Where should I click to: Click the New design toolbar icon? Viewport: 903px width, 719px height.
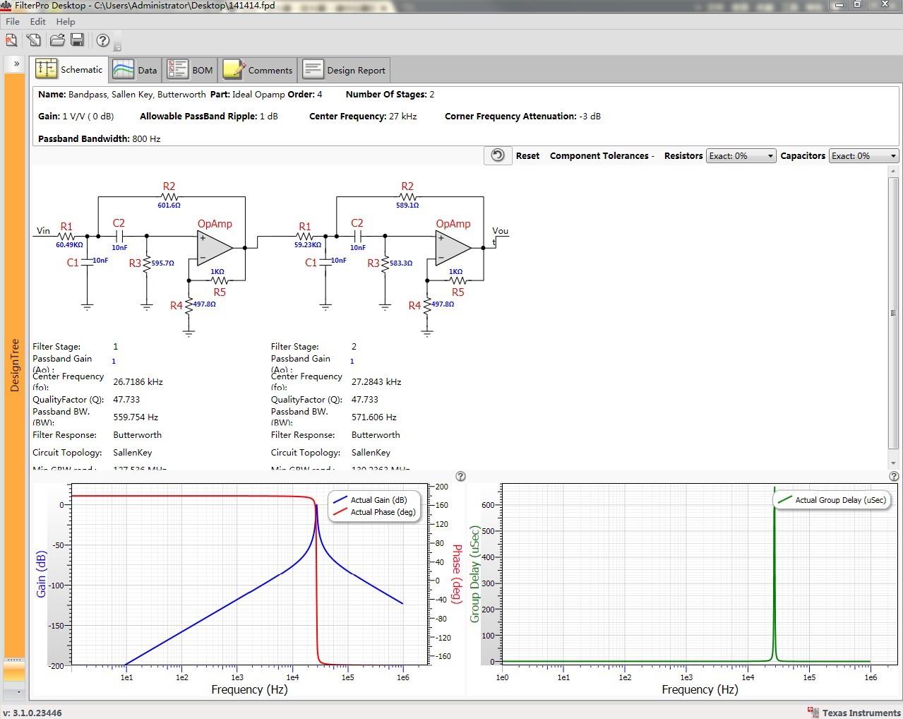tap(11, 40)
